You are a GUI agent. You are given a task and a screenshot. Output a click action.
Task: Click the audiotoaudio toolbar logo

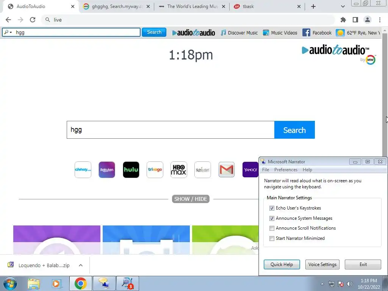tap(194, 33)
